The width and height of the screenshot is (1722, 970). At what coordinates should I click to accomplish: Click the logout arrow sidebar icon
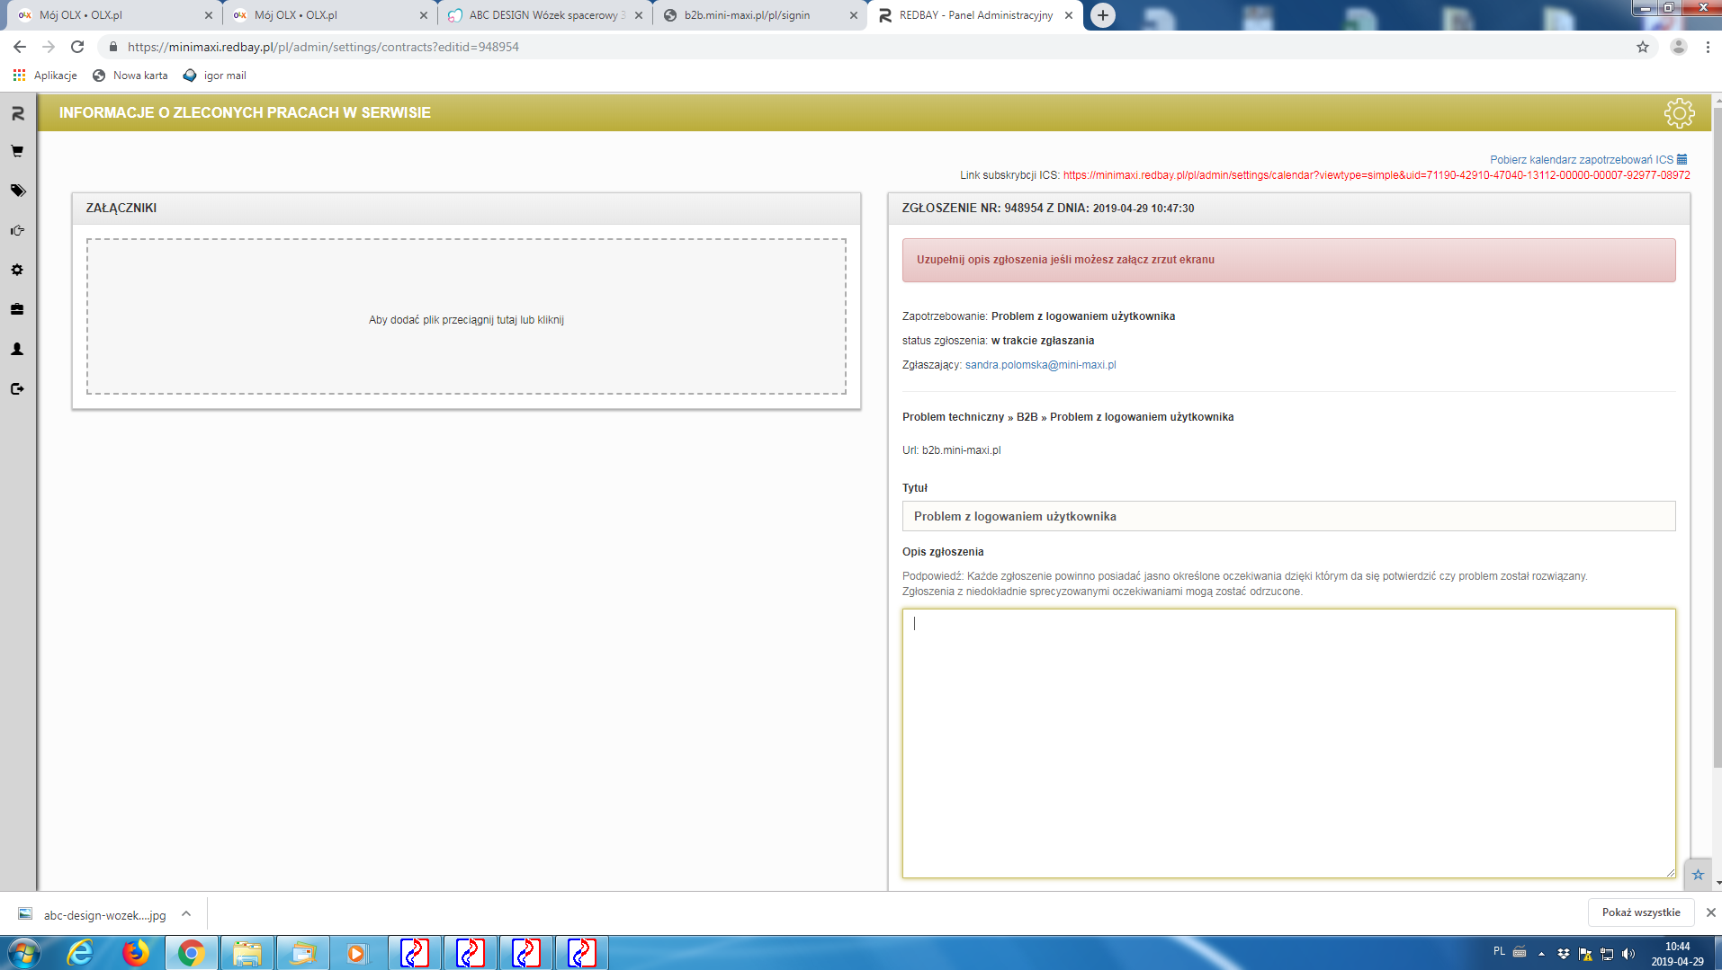tap(17, 388)
